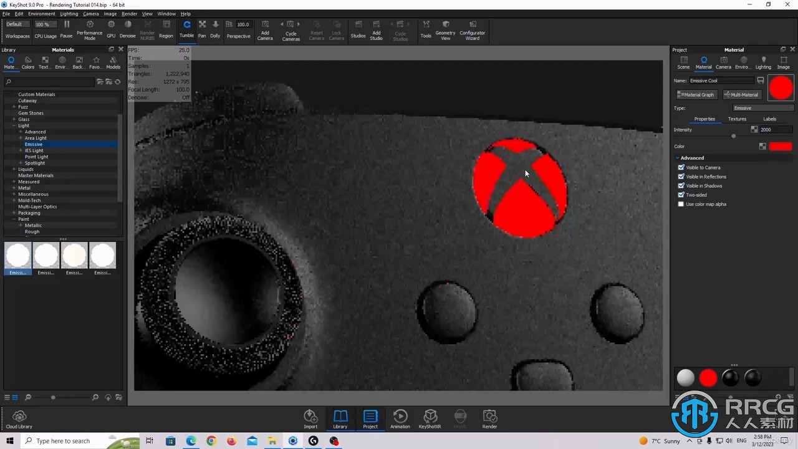
Task: Uncheck Visible in Shadows
Action: pos(681,185)
